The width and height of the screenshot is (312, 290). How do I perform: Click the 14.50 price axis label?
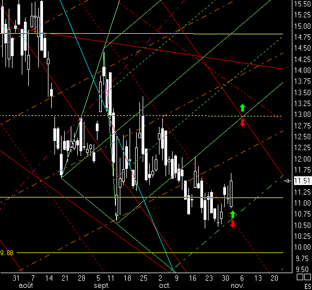302,48
